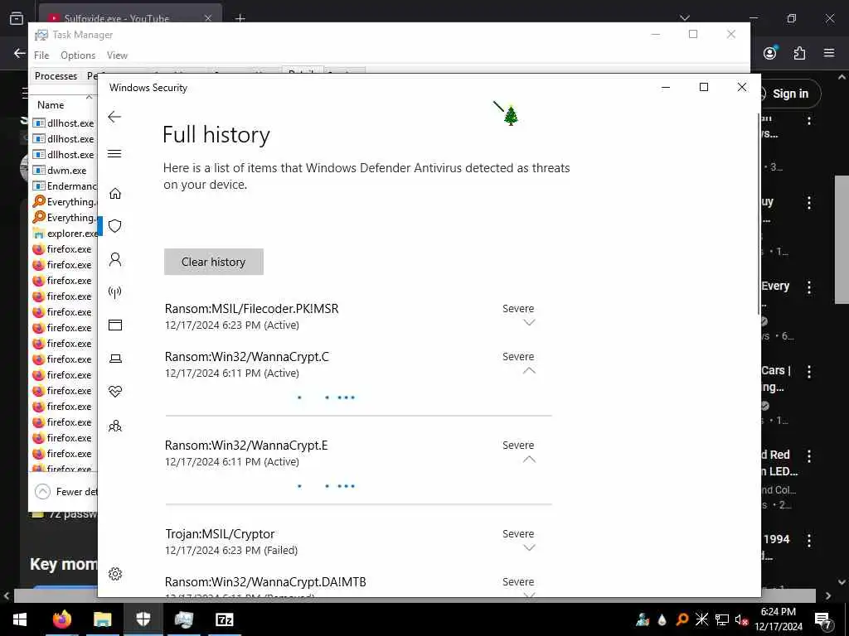The image size is (849, 636).
Task: Select the Trojan:MSIL/Cryptor threat name
Action: coord(220,534)
